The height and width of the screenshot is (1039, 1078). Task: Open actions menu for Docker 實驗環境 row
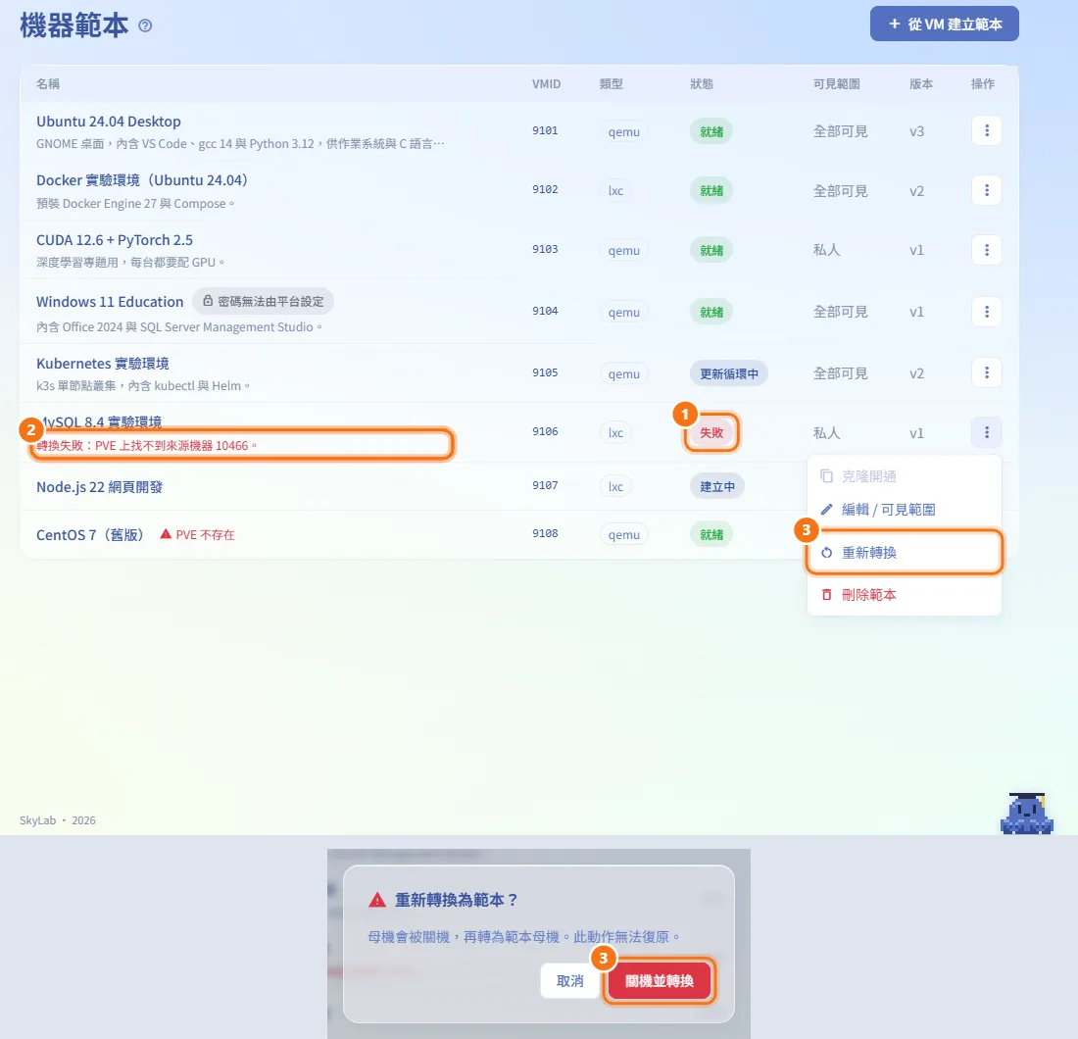[x=987, y=190]
